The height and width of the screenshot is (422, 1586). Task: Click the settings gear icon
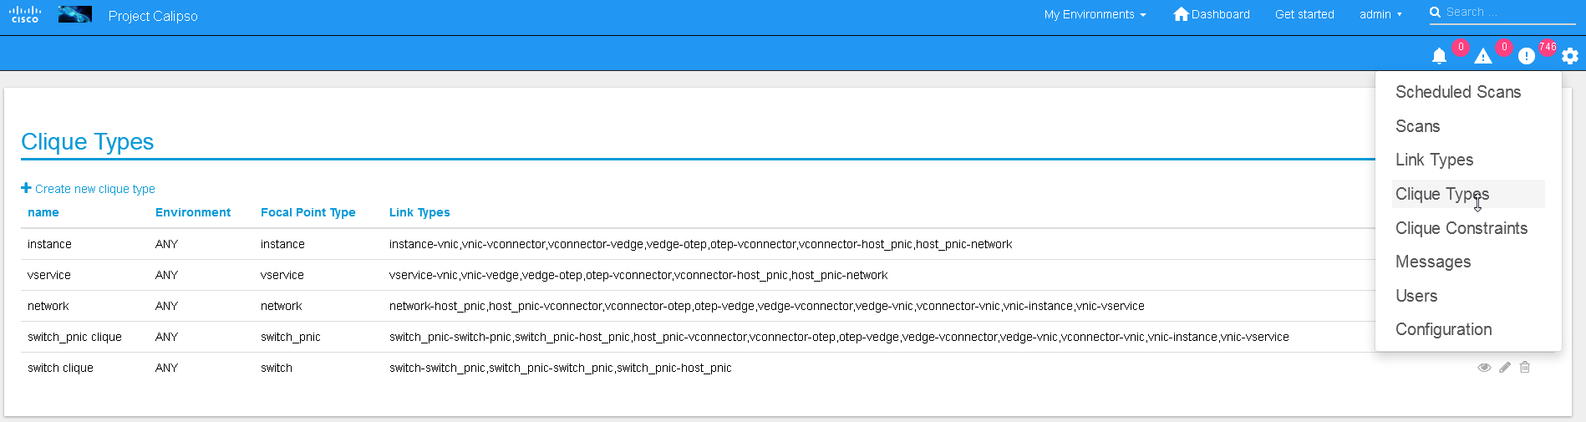1570,56
